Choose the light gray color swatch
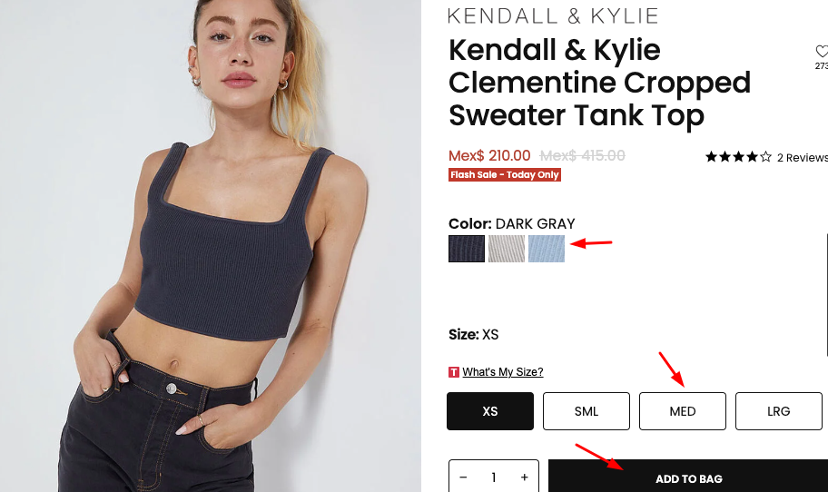The image size is (828, 492). 507,249
